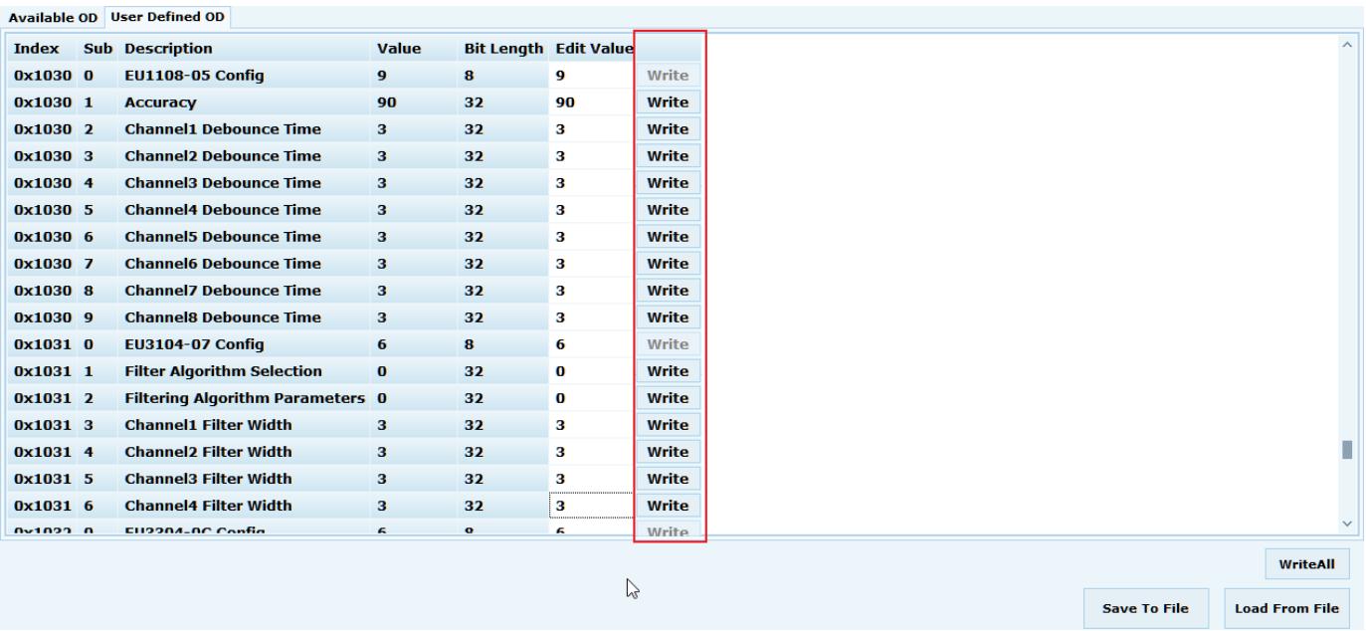Click Write for Filter Algorithm Selection
This screenshot has height=631, width=1366.
[x=668, y=371]
